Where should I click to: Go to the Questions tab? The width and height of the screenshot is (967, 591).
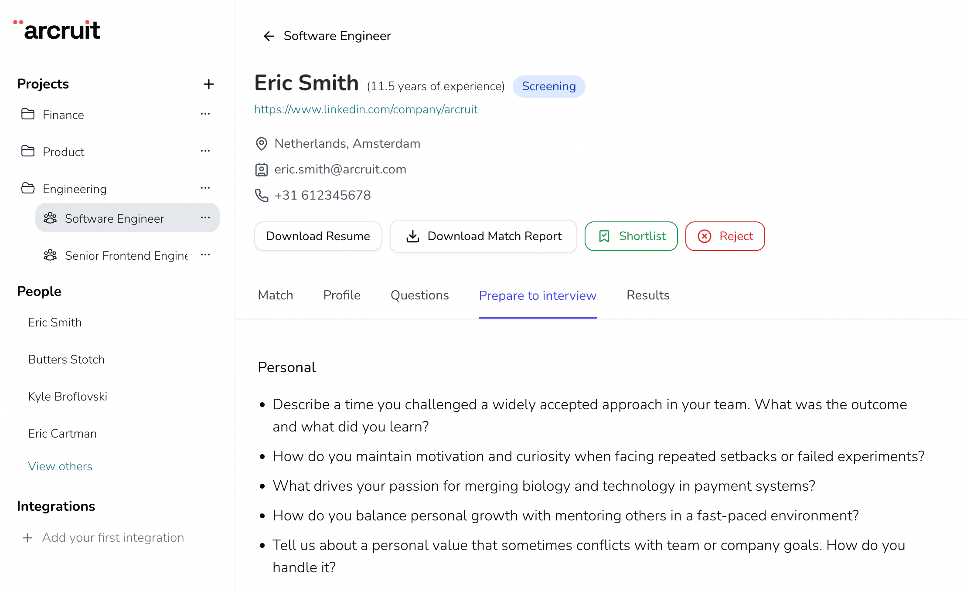[419, 295]
